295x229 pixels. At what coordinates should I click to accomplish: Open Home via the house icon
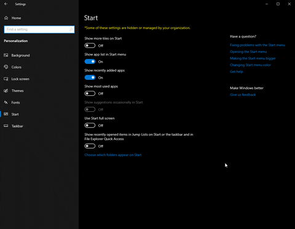[x=6, y=18]
